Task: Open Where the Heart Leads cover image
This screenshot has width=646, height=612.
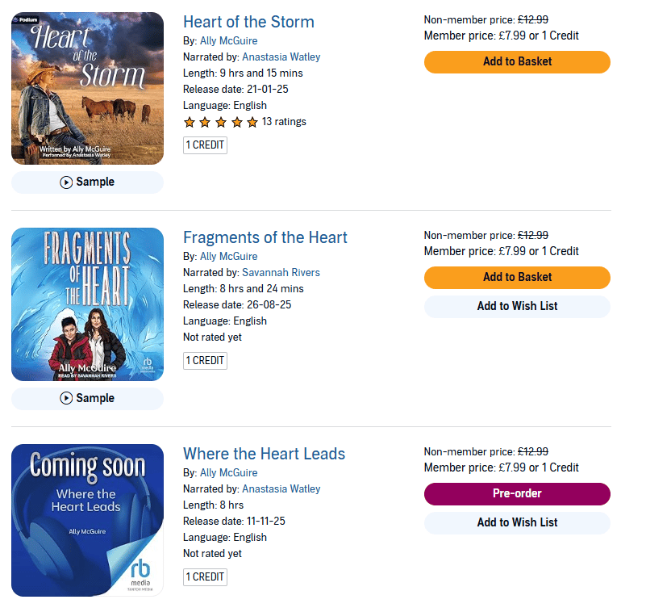Action: coord(87,520)
